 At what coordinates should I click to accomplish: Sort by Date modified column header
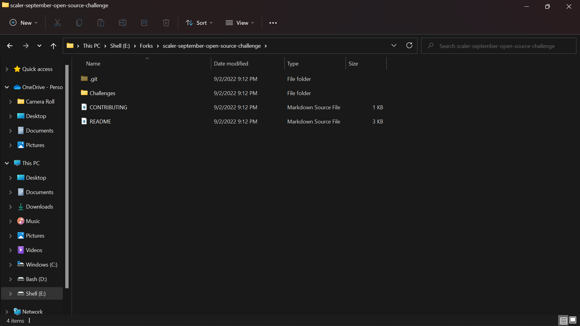(231, 64)
